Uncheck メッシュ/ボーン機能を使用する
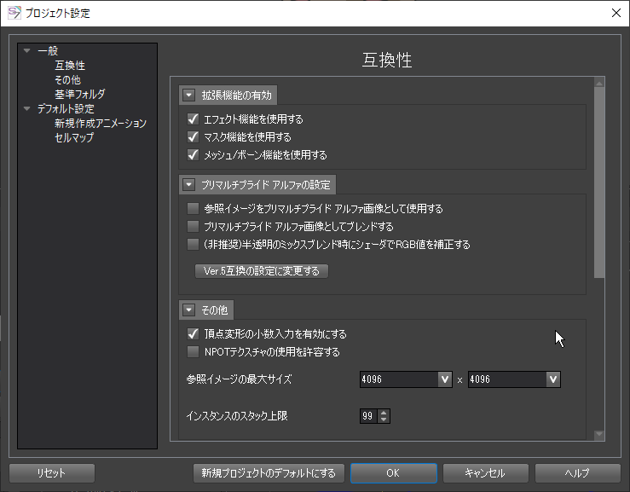This screenshot has width=630, height=492. (x=193, y=154)
